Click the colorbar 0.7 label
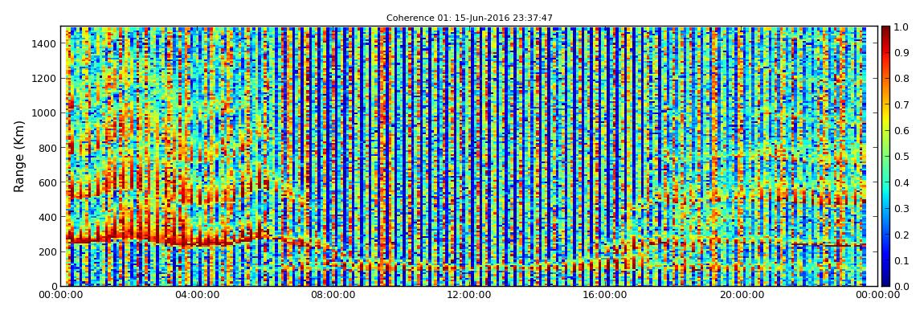Image resolution: width=924 pixels, height=327 pixels. [902, 105]
